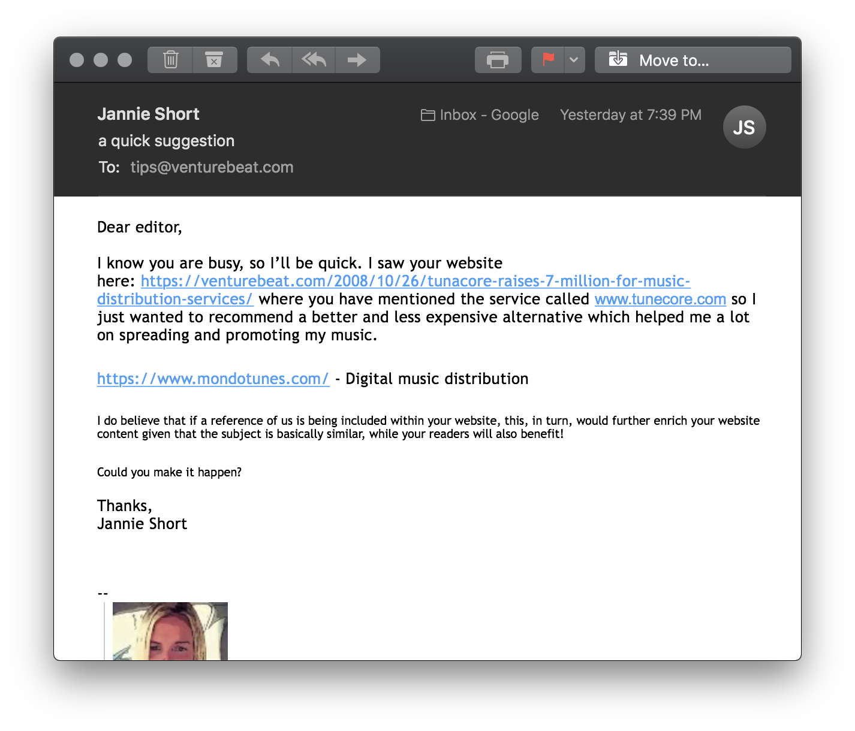Visit the mondotunes.com link
Screen dimensions: 855x731
(x=213, y=379)
